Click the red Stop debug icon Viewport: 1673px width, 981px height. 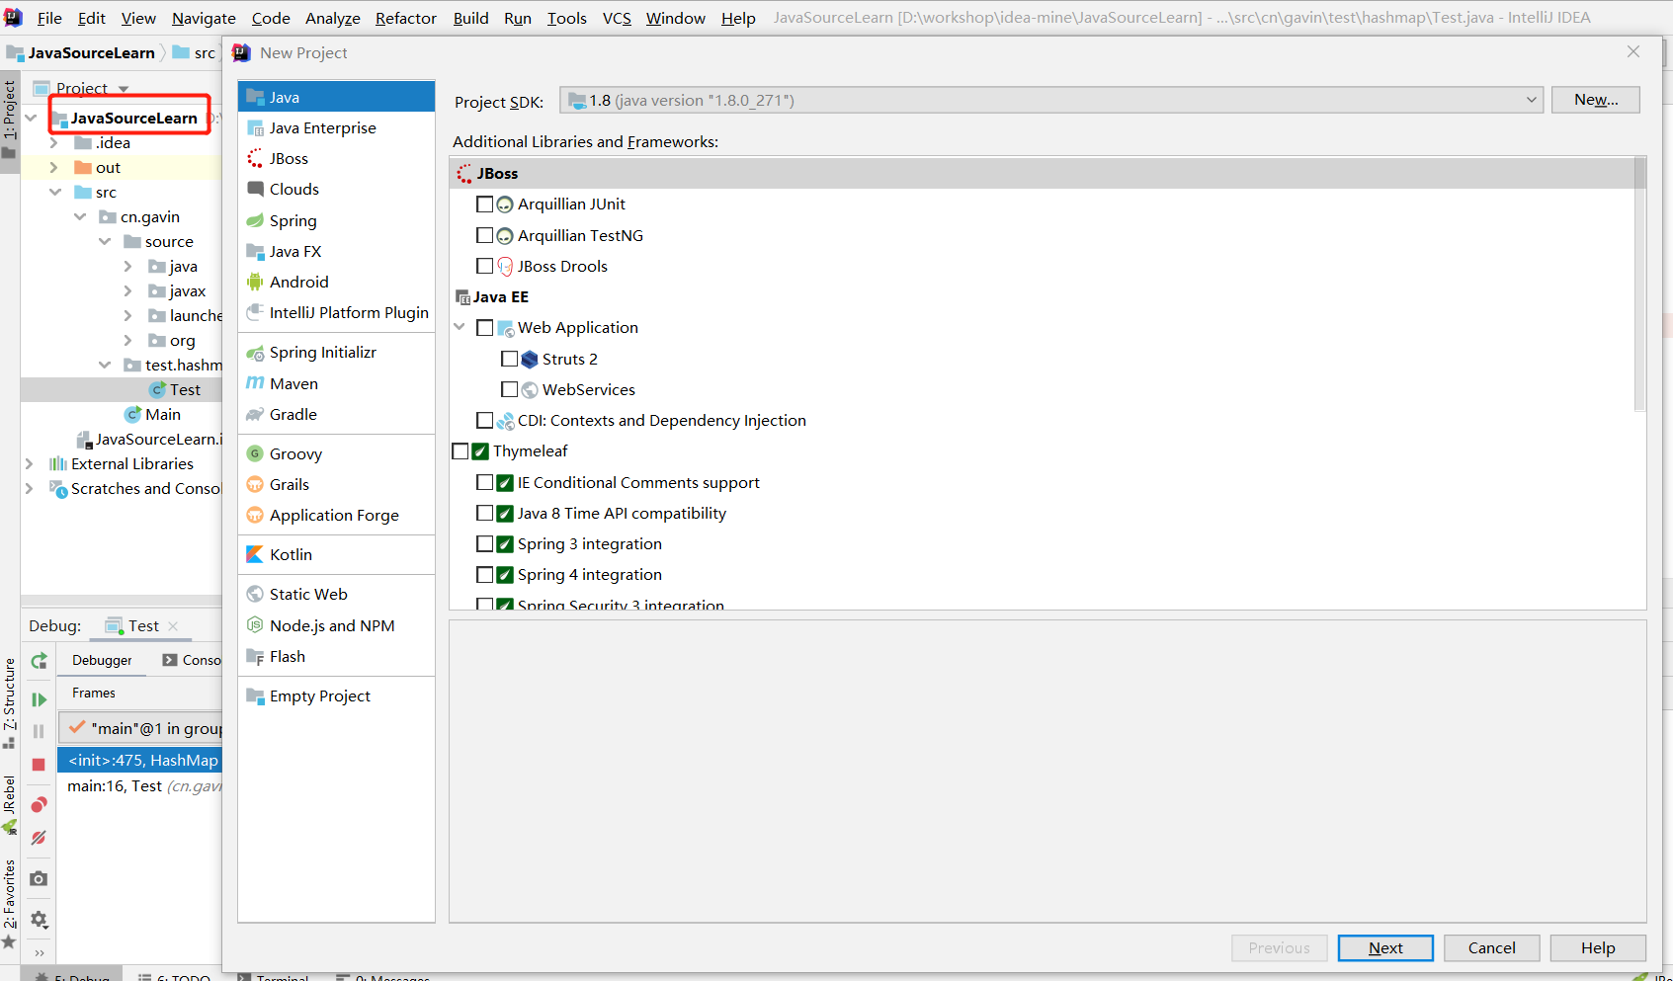pos(39,765)
